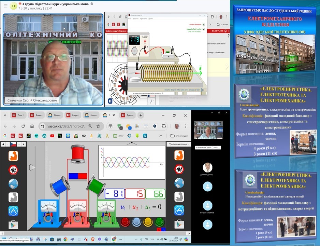This screenshot has height=246, width=320.
Task: Pause the animation with blue pause button
Action: 110,101
